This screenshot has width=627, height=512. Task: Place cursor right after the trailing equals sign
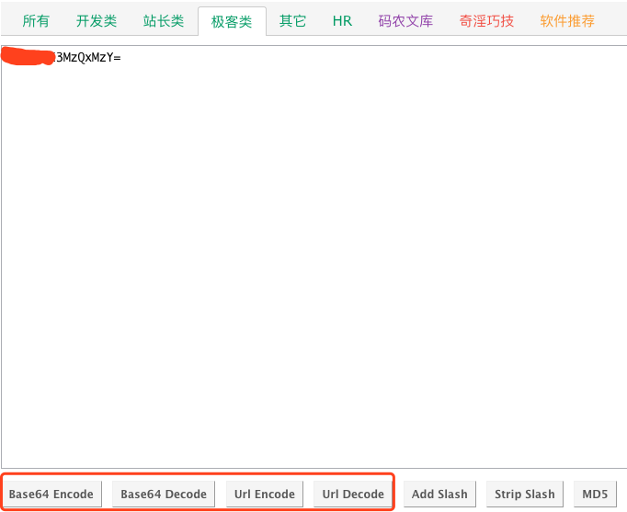121,58
